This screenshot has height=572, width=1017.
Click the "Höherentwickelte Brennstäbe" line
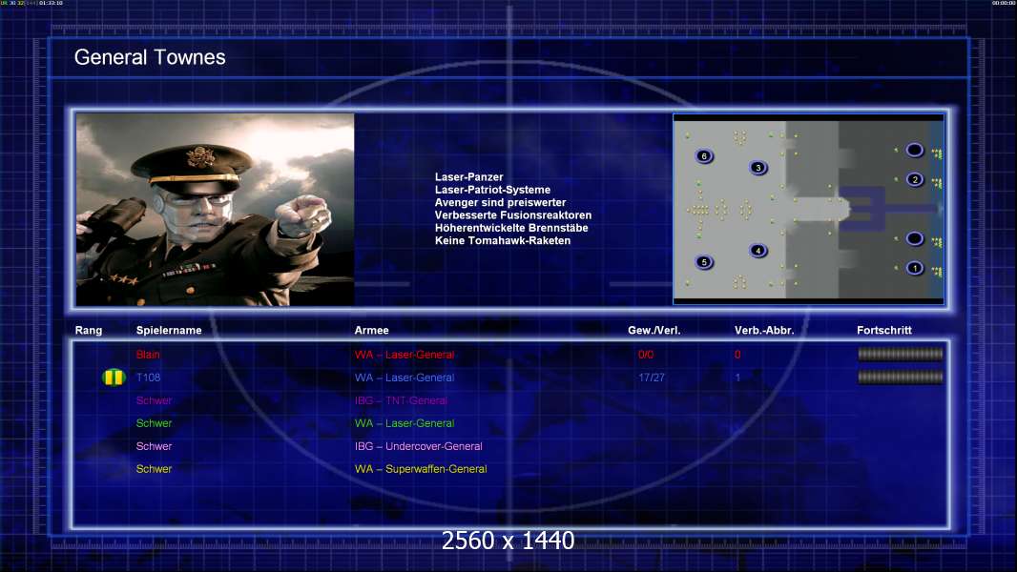pos(511,228)
